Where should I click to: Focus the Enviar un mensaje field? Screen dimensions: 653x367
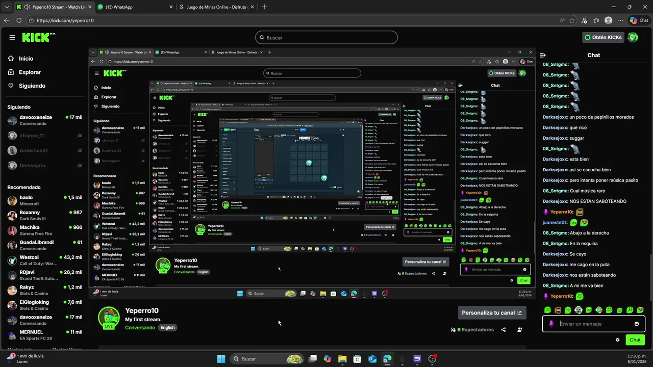click(594, 324)
